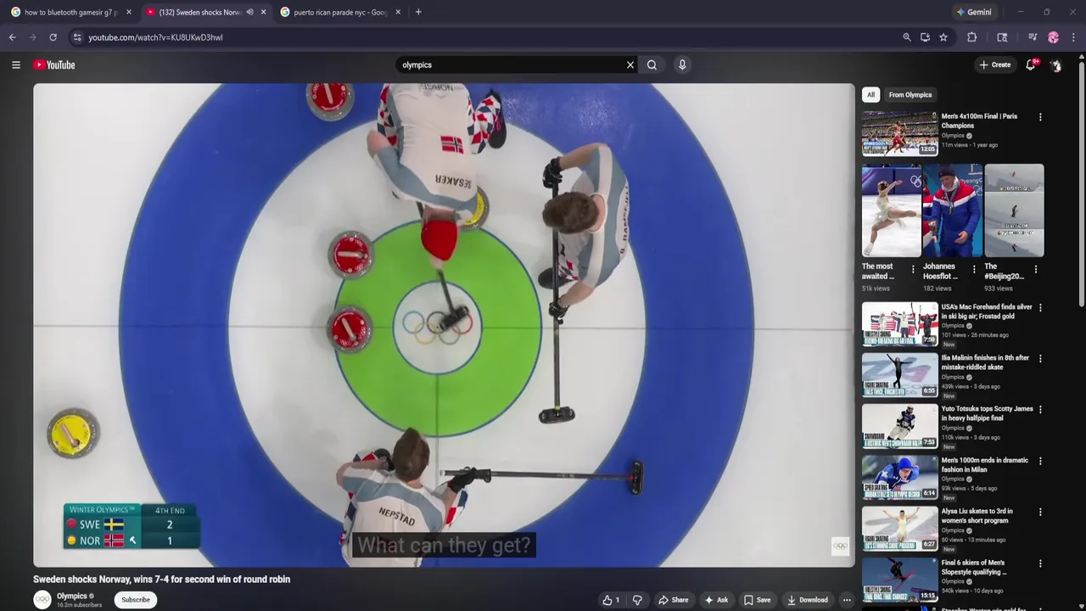This screenshot has height=611, width=1086.
Task: Open 'The most awaited' short
Action: 891,210
